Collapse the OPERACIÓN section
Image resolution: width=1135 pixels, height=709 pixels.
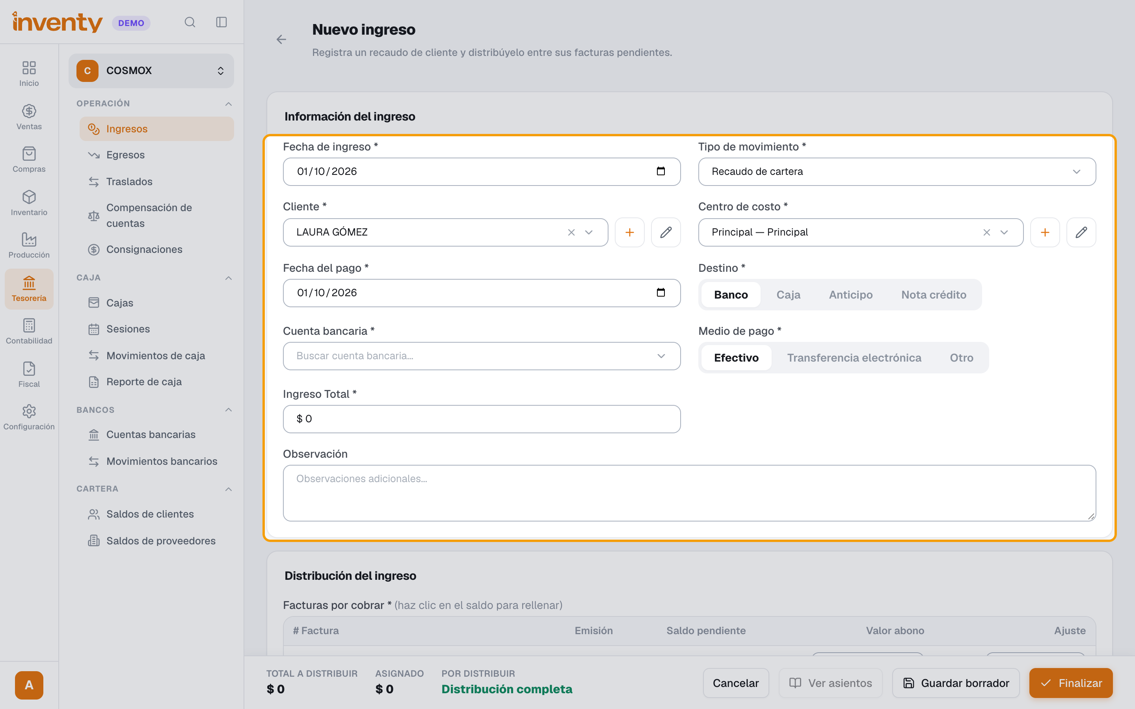[229, 104]
